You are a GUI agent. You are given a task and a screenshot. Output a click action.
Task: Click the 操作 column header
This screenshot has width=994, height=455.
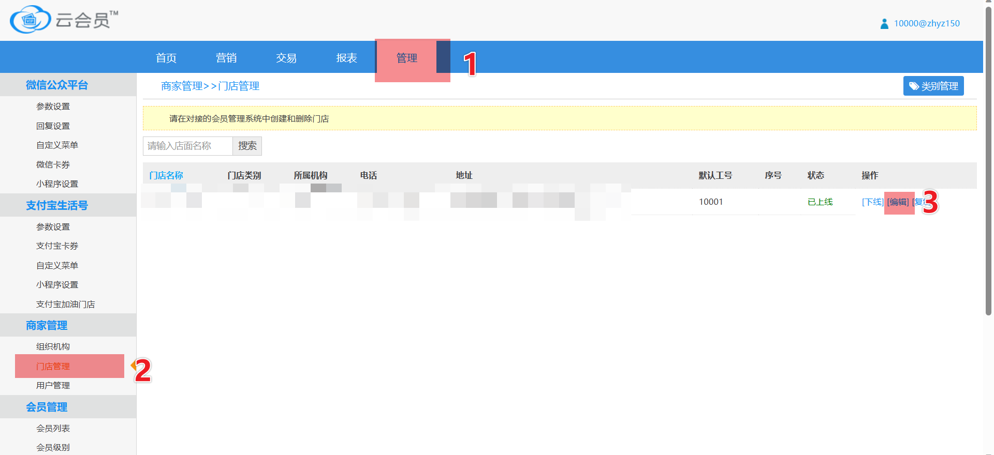[x=870, y=175]
